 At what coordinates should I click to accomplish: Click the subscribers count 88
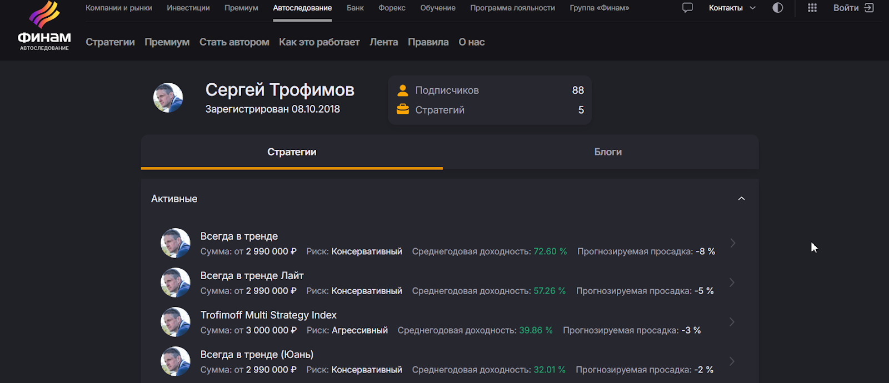(578, 90)
